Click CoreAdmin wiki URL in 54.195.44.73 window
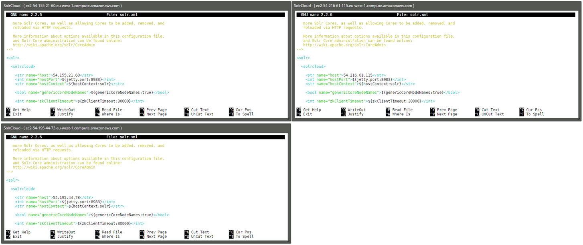Screen dimensions: 583x245 coord(54,167)
